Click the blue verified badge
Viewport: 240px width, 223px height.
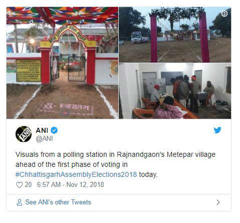tap(54, 130)
